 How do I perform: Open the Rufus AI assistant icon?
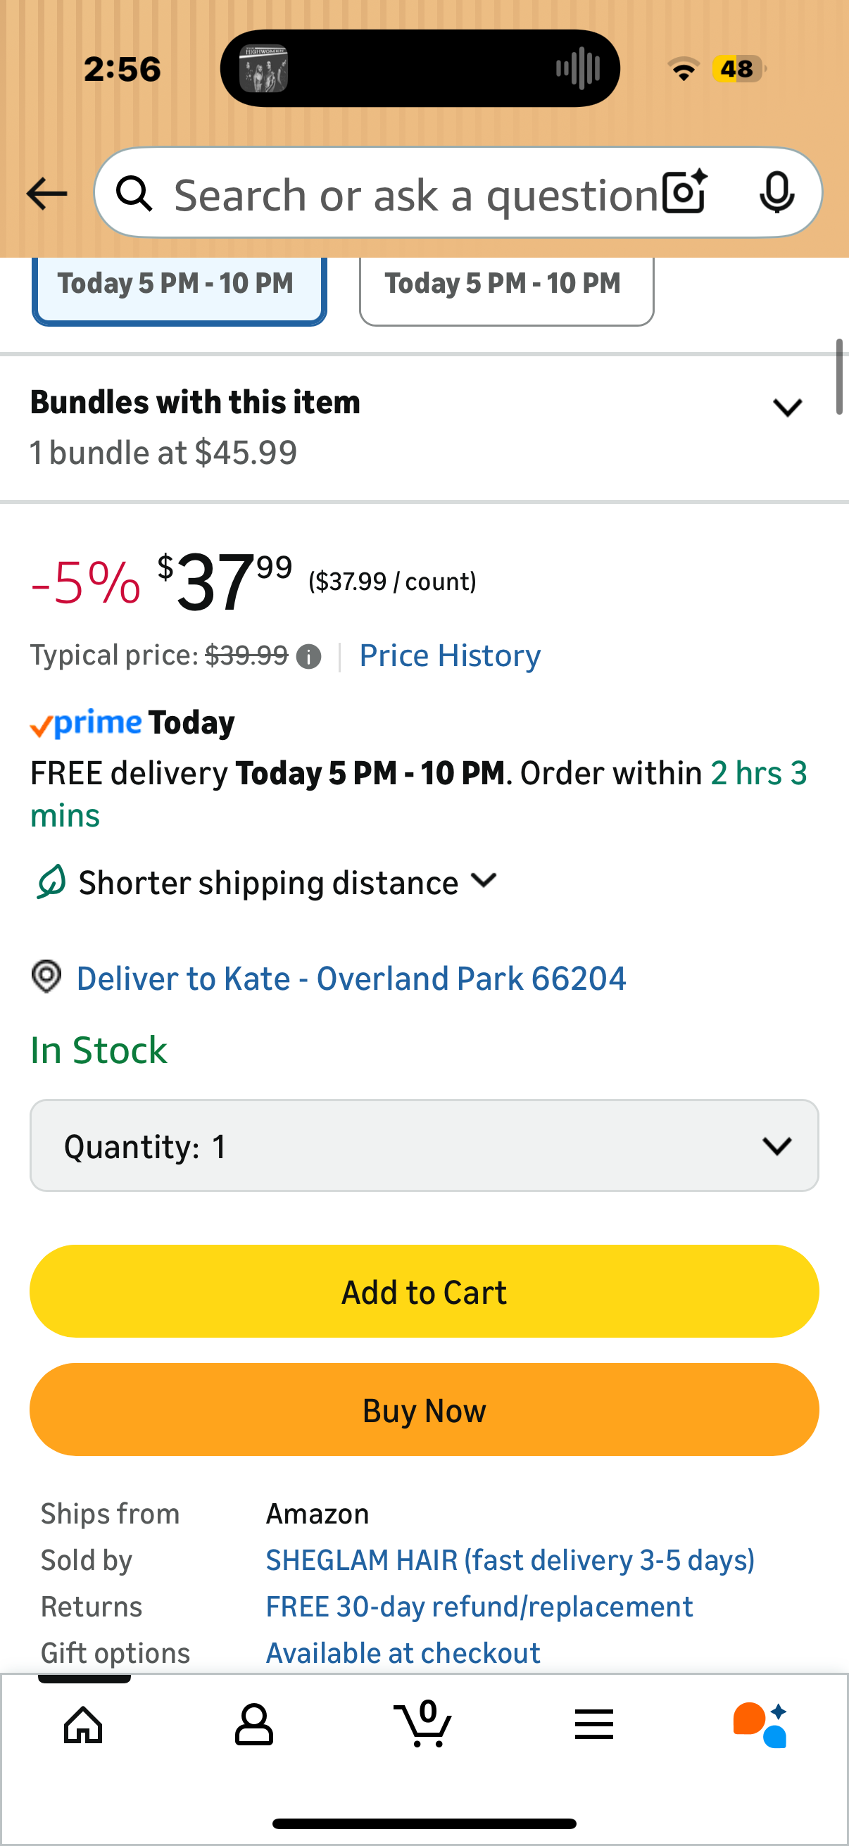pos(761,1724)
